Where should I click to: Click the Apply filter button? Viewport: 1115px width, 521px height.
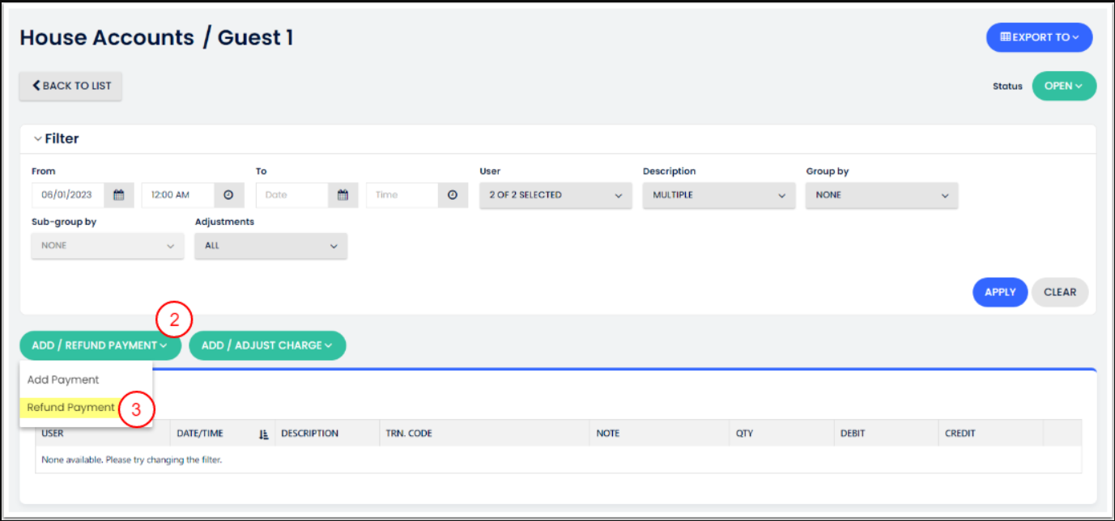999,292
